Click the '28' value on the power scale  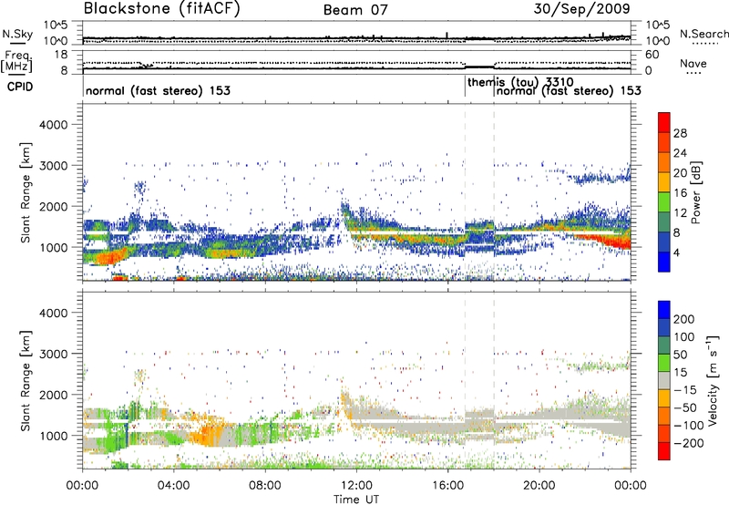680,133
